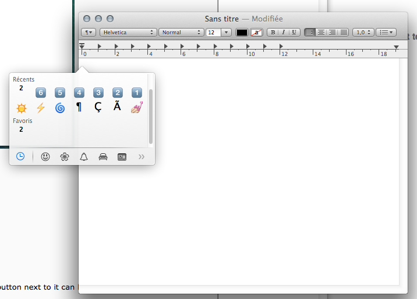
Task: Insert the nail polish emoji
Action: [136, 108]
